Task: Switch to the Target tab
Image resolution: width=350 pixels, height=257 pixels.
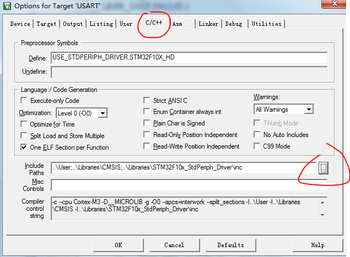Action: click(46, 24)
